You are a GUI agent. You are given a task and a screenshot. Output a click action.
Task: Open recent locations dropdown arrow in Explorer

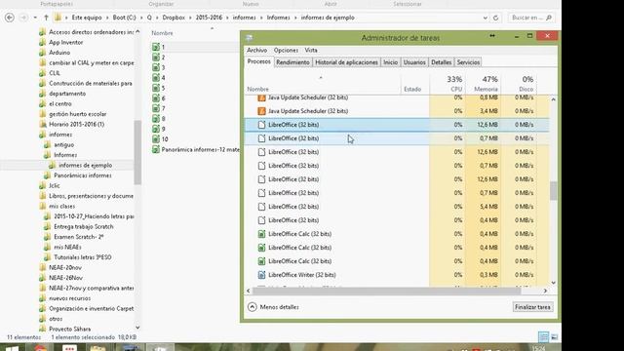(x=35, y=18)
